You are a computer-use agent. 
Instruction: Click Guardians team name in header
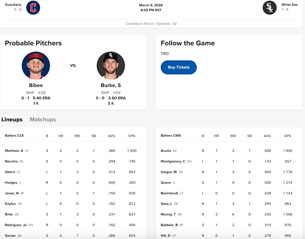[x=13, y=5]
